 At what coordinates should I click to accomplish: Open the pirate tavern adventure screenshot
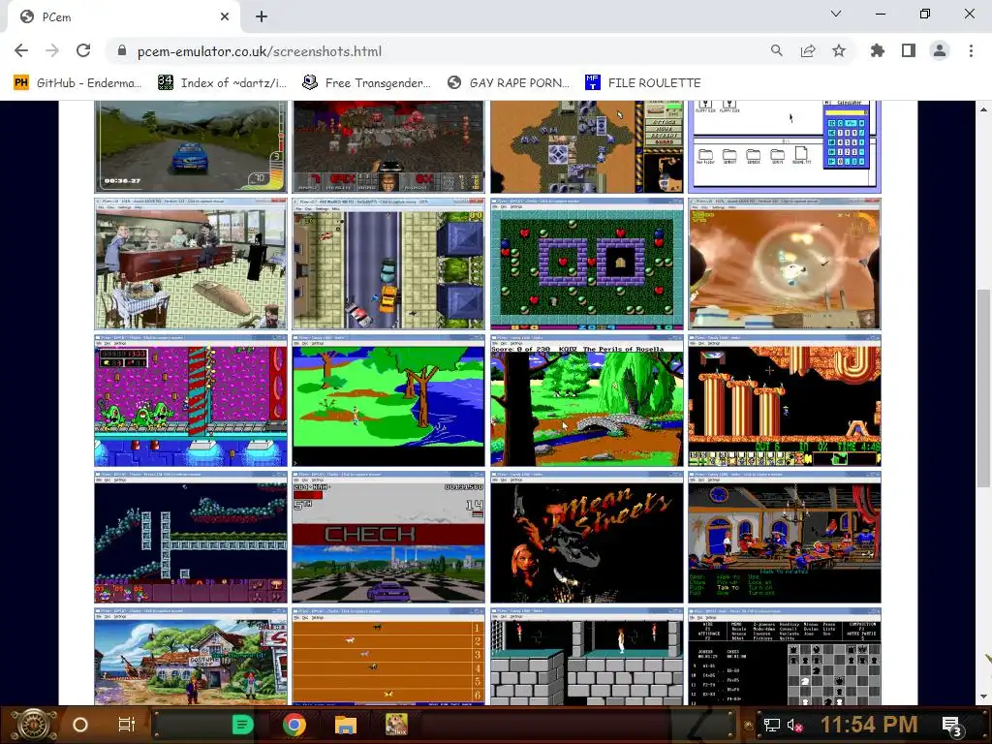[785, 537]
